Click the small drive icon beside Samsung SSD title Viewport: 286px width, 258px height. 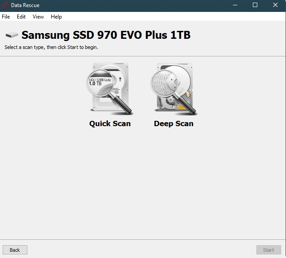click(x=12, y=35)
